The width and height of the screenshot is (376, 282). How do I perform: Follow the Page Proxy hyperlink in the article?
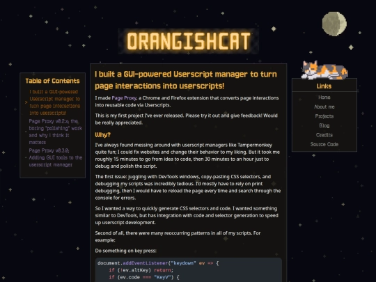click(124, 98)
